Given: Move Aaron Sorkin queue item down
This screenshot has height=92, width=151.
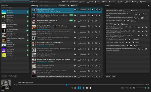Looking at the screenshot, I should pyautogui.click(x=128, y=11).
